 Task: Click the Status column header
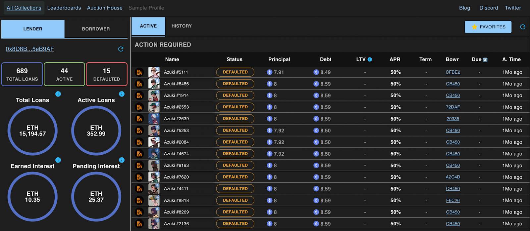tap(235, 59)
